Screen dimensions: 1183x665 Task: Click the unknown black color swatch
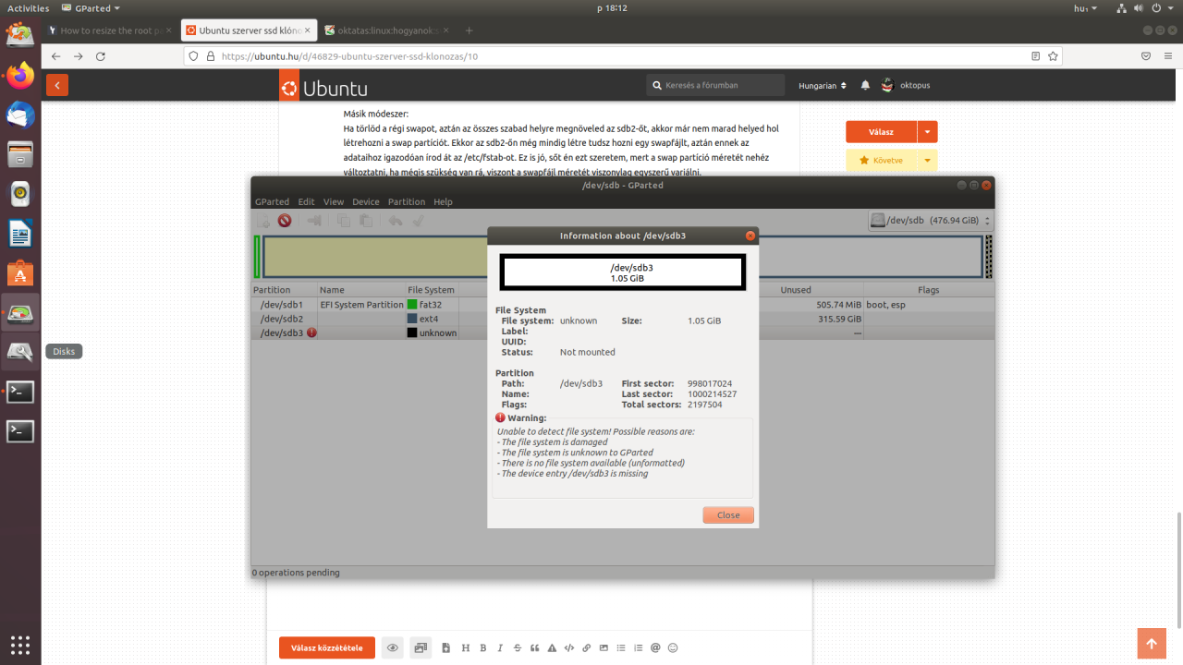[412, 332]
